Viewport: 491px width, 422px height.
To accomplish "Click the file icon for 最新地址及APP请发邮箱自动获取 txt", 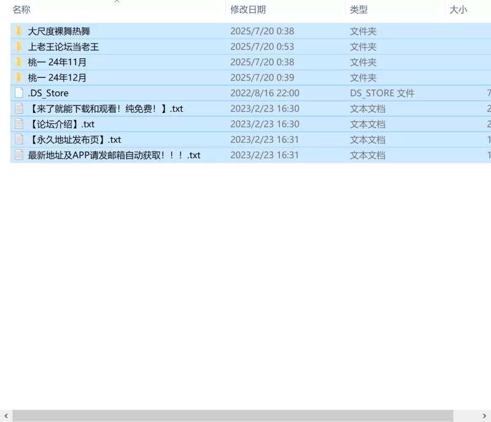I will (19, 155).
